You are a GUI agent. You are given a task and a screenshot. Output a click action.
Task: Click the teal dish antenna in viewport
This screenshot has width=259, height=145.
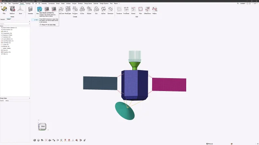coord(125,111)
